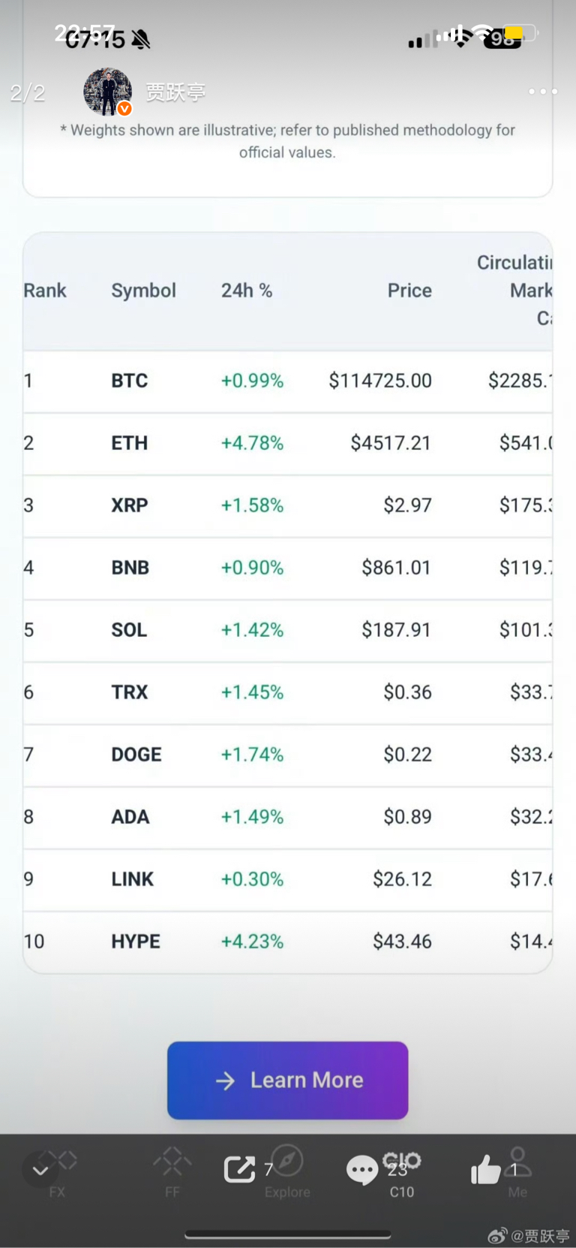Click the muted bell notification icon
576x1248 pixels.
coord(140,39)
